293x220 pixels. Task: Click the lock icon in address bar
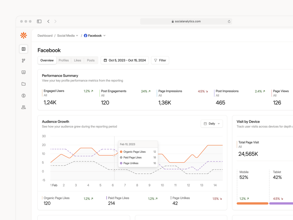pyautogui.click(x=173, y=21)
